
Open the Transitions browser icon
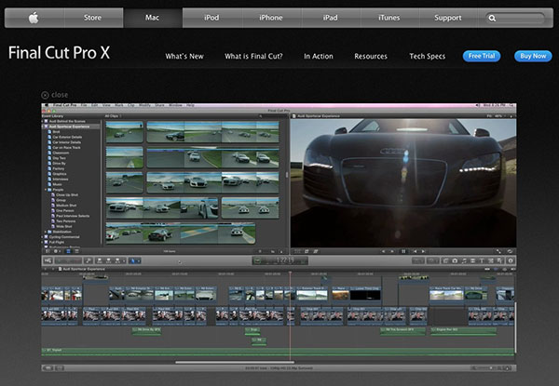click(472, 260)
